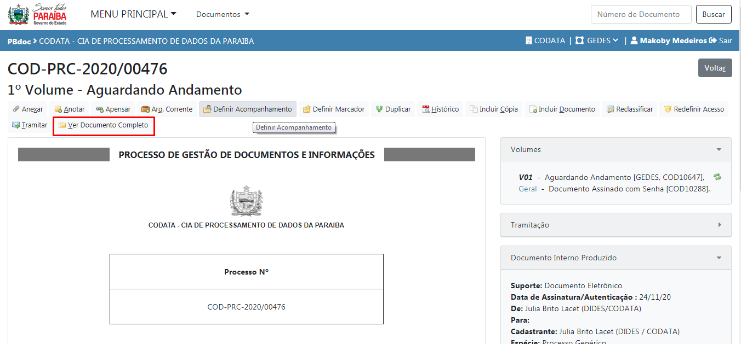Click the Número de Documento search field

(641, 14)
